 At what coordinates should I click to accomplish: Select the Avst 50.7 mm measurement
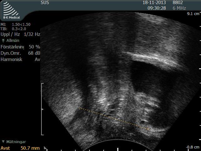20,148
